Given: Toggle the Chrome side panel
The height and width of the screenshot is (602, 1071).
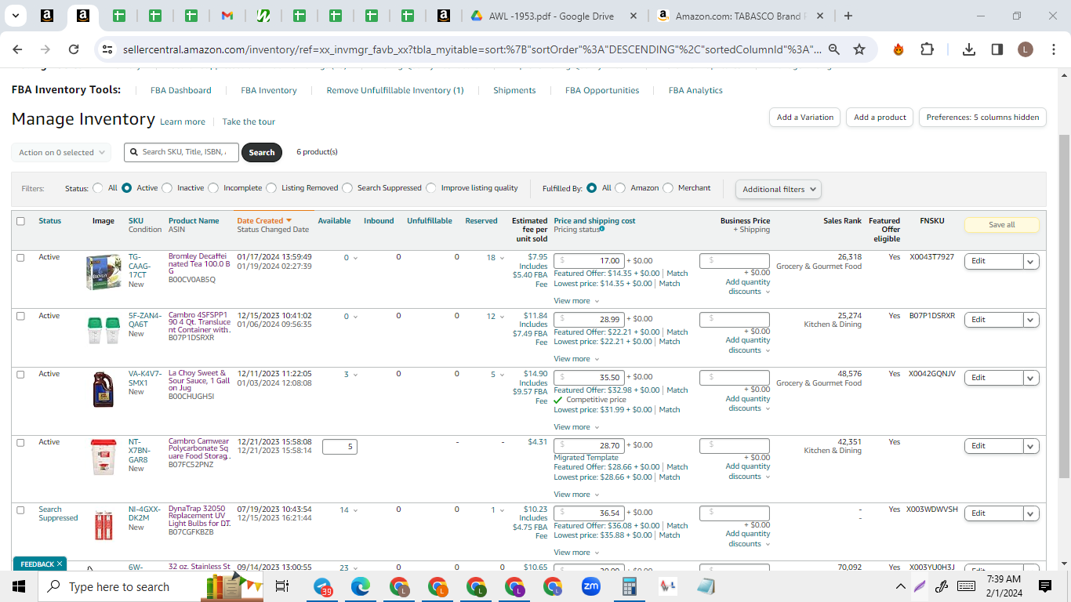Looking at the screenshot, I should tap(997, 49).
